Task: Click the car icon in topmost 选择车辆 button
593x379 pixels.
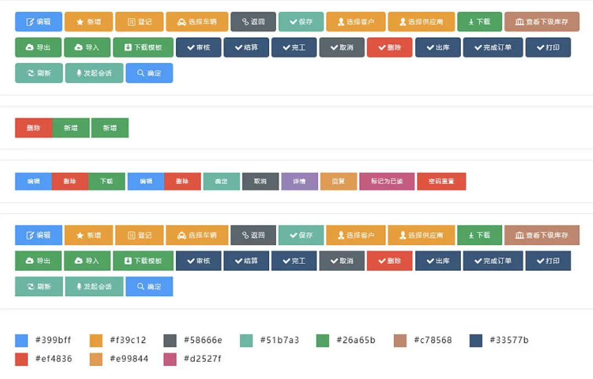Action: click(181, 22)
